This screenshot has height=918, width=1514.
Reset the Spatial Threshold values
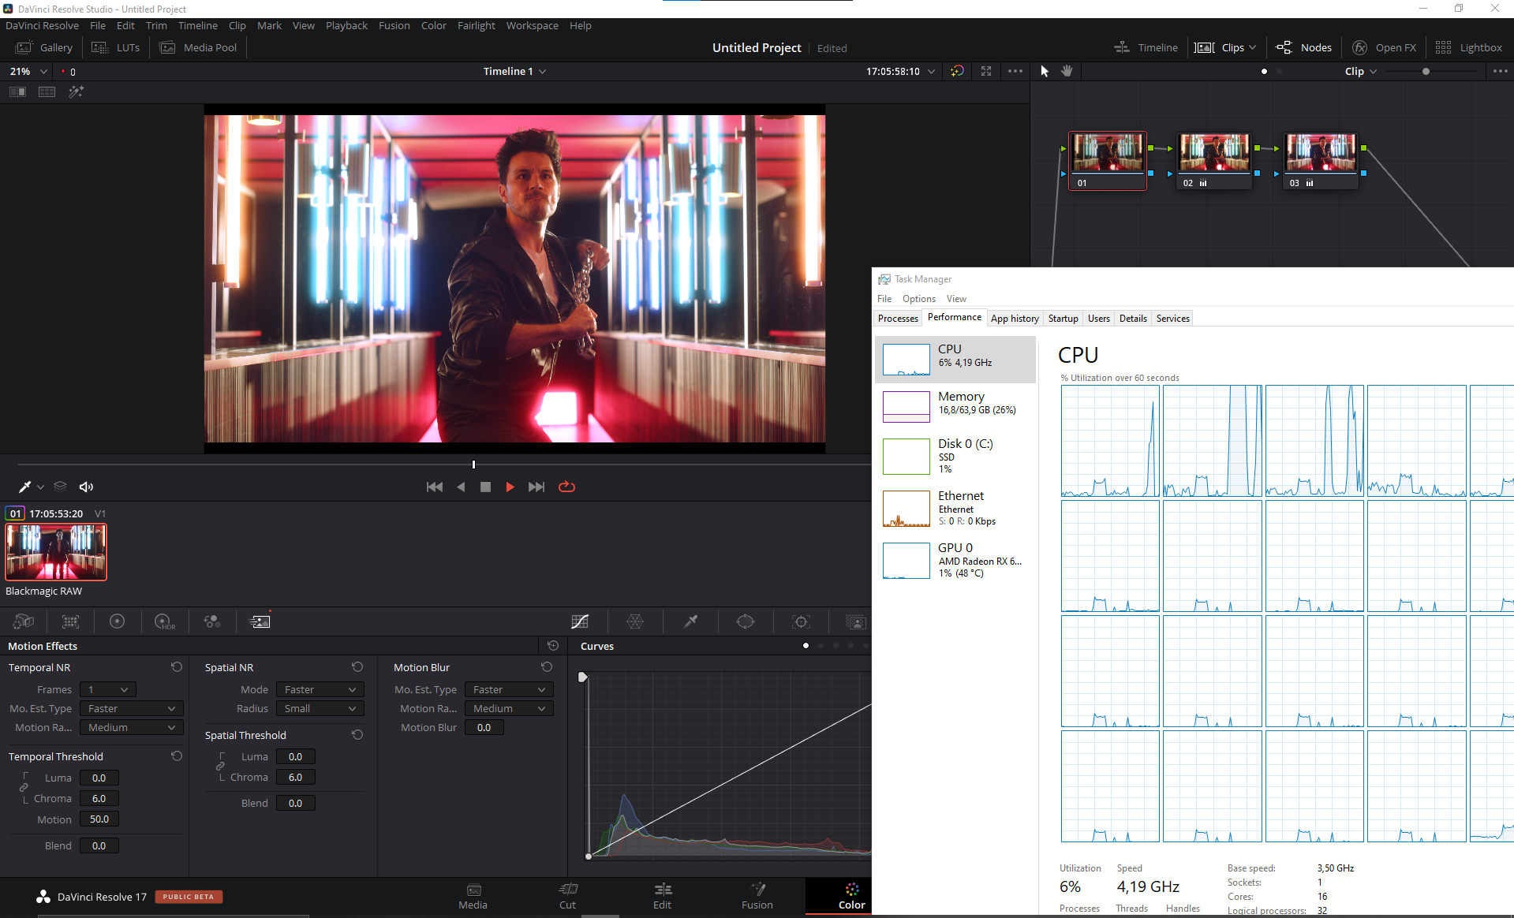click(x=357, y=735)
